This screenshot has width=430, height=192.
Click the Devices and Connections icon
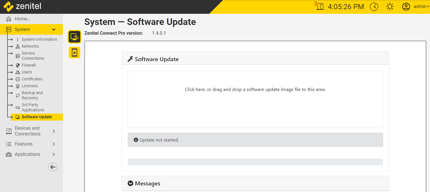(x=9, y=131)
